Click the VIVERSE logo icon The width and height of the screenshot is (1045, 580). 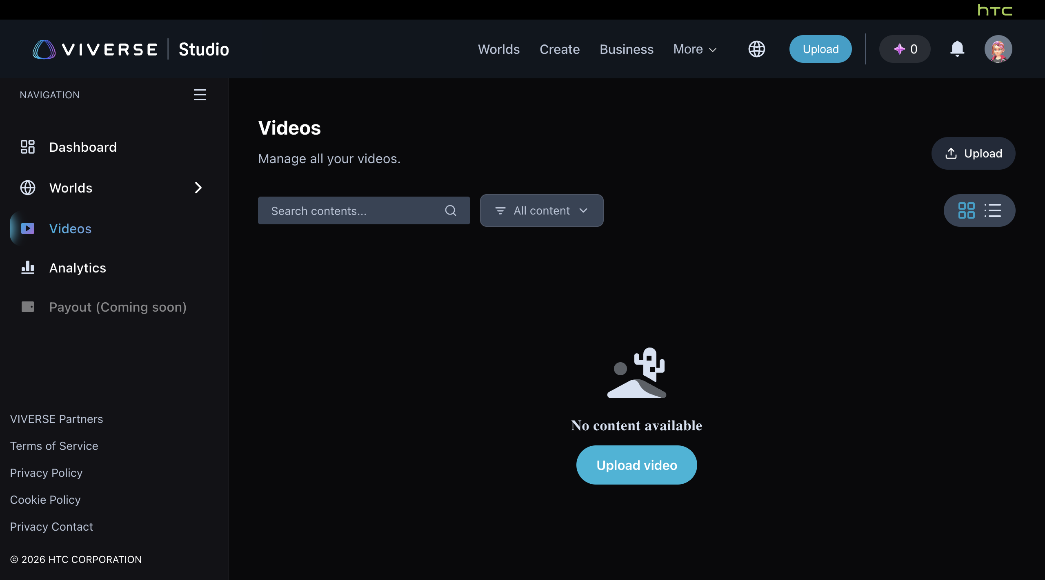click(44, 49)
